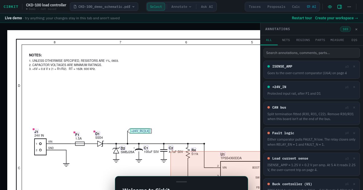Select the NETS annotations tab
This screenshot has width=363, height=190.
tap(286, 40)
